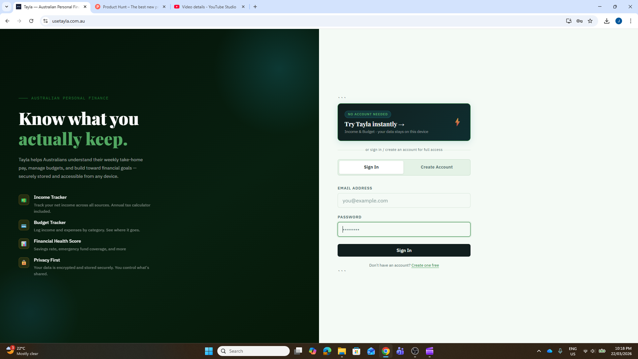Viewport: 638px width, 359px height.
Task: Click the Financial Health Score icon
Action: tap(24, 244)
